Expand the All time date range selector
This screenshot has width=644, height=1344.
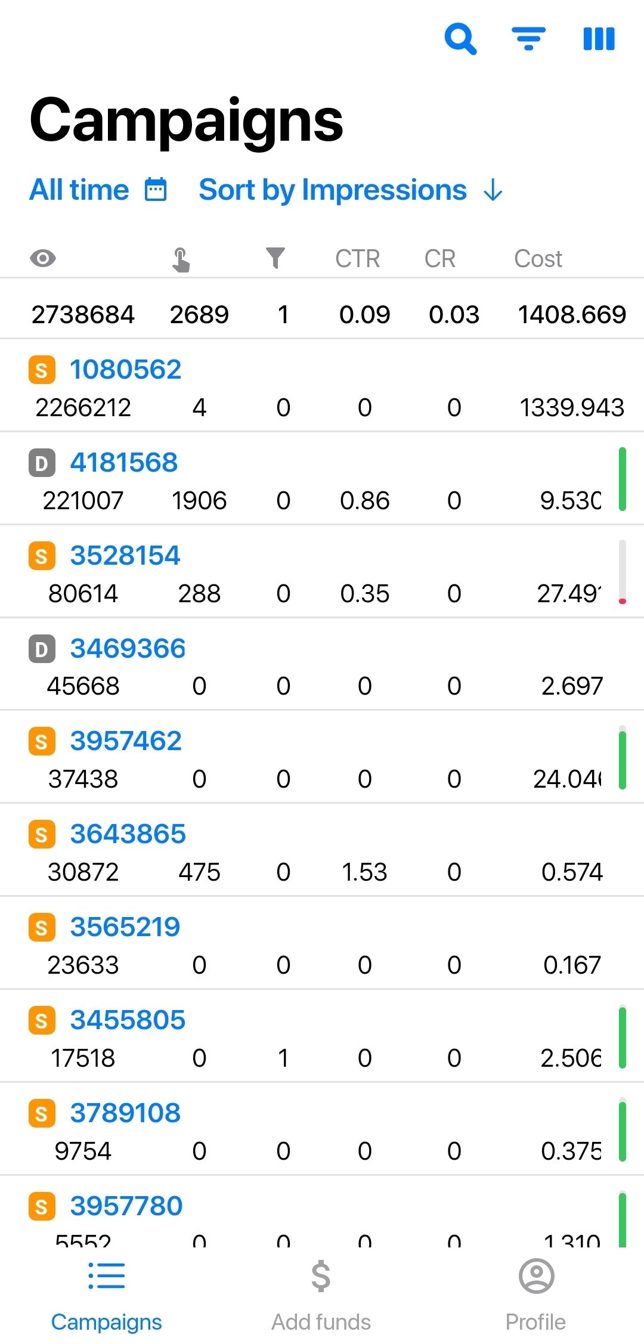79,190
